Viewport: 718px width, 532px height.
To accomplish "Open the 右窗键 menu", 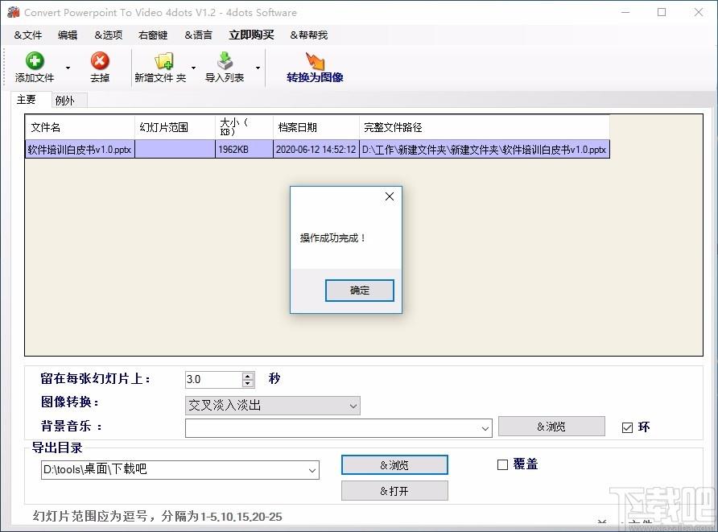I will tap(153, 35).
